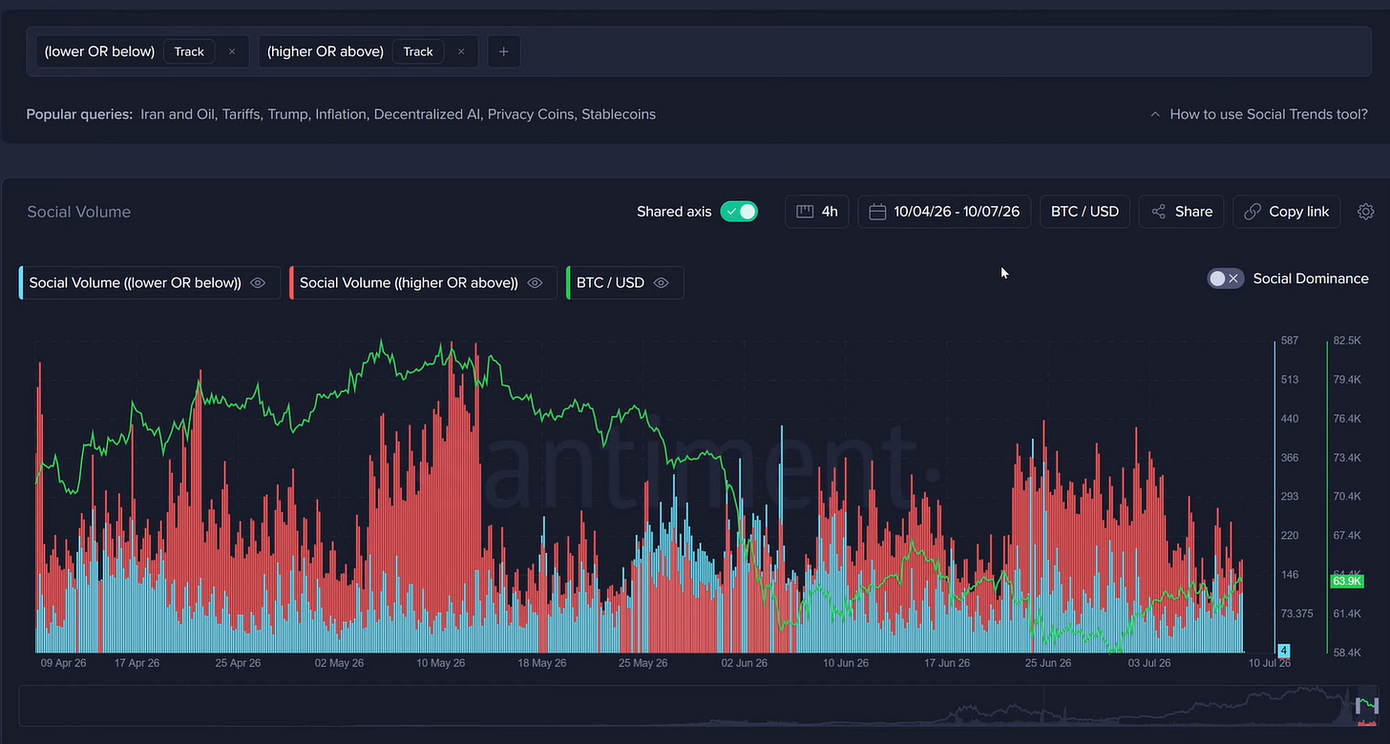Select the Tariffs popular query
The height and width of the screenshot is (744, 1390).
pos(242,114)
